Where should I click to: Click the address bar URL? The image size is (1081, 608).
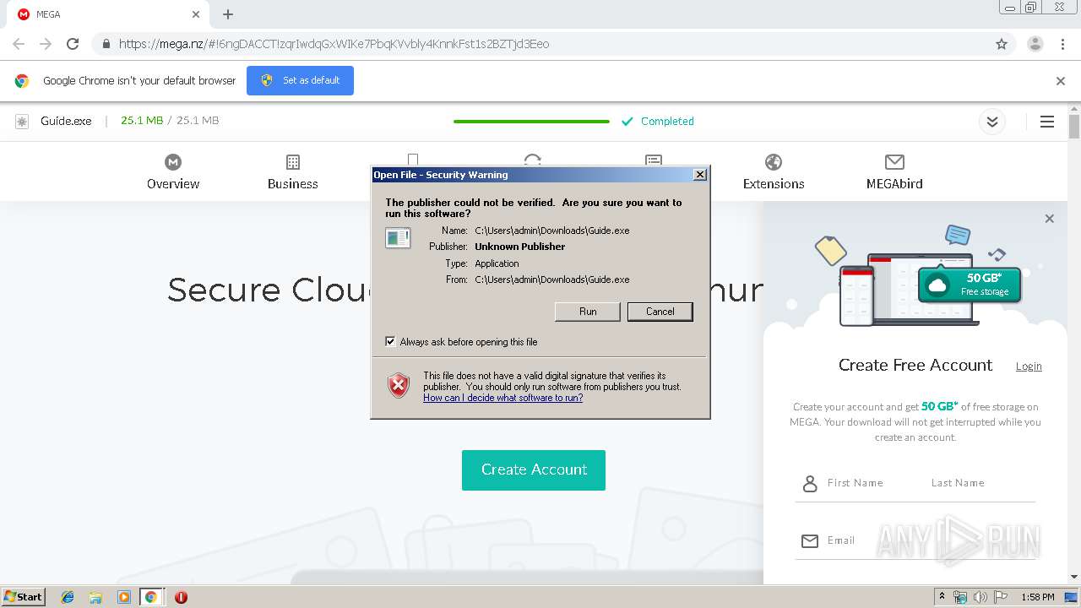tap(334, 44)
